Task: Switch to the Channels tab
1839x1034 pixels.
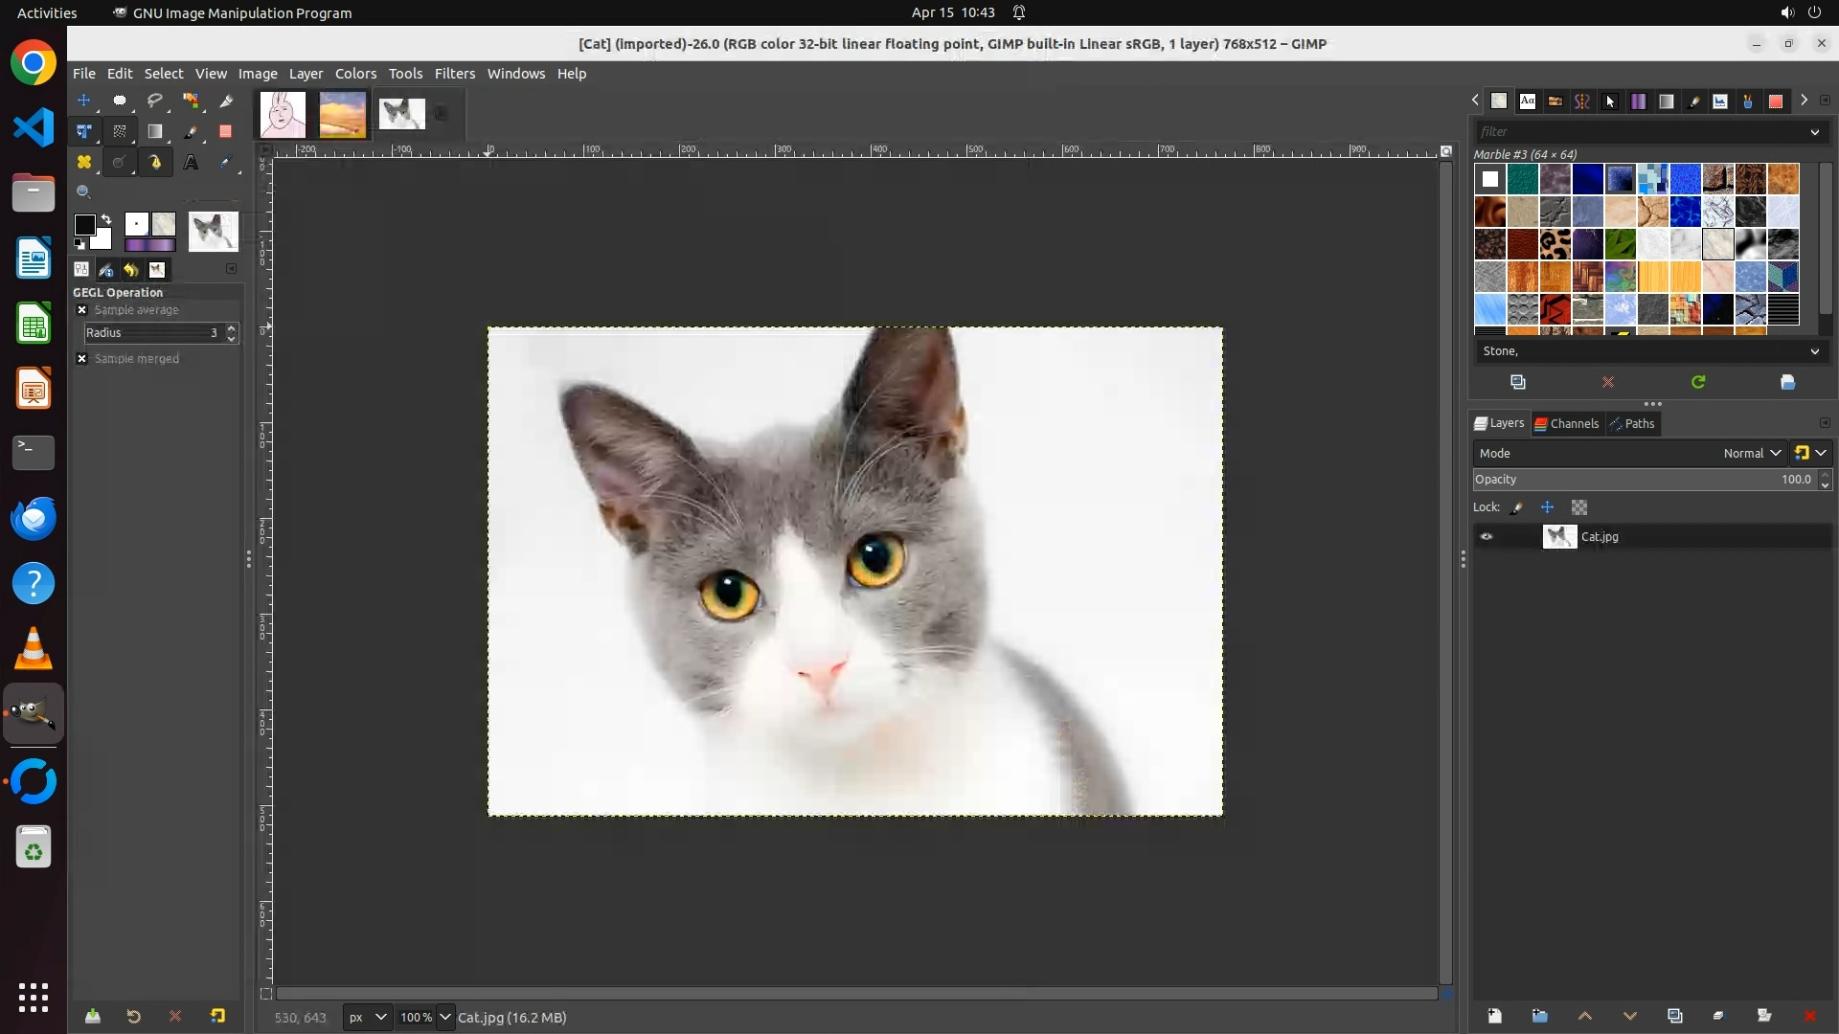Action: 1567,424
